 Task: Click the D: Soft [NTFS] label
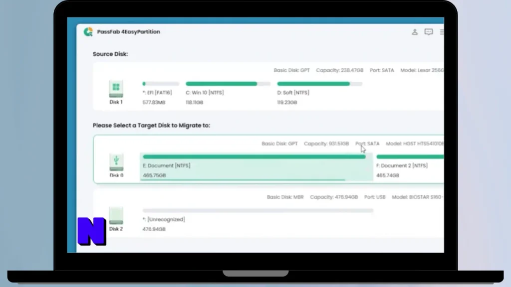click(x=293, y=93)
